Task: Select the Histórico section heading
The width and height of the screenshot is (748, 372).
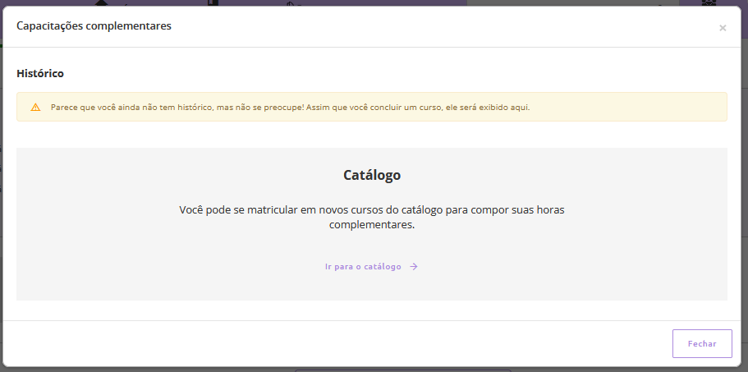Action: (40, 74)
